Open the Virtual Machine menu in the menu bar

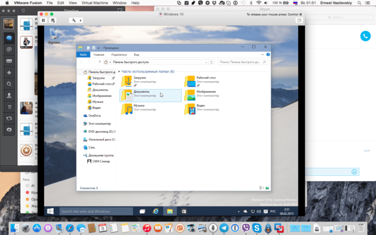[95, 3]
